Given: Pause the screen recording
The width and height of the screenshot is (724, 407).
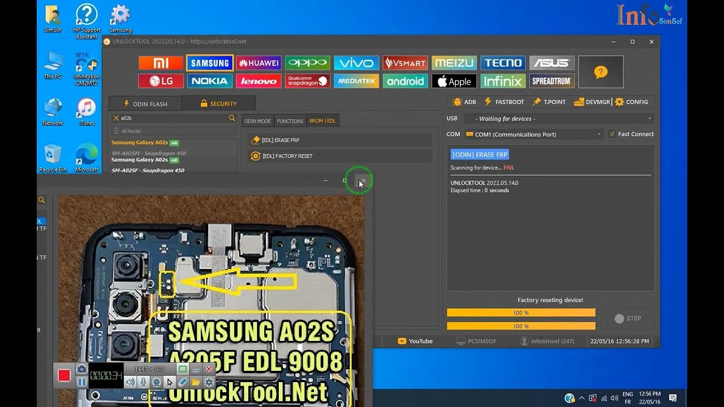Looking at the screenshot, I should [x=81, y=382].
